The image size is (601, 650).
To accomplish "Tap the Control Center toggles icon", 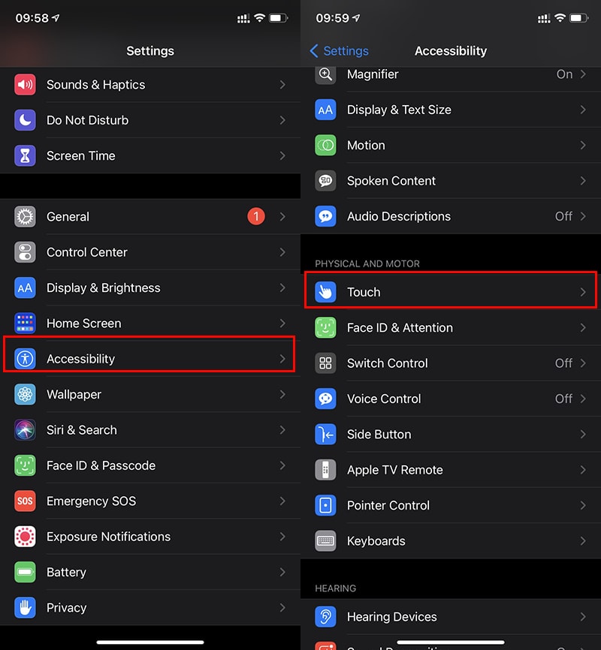I will pos(25,252).
